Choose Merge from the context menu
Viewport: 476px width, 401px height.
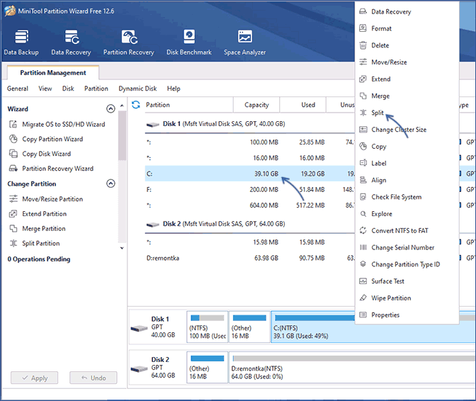tap(407, 96)
